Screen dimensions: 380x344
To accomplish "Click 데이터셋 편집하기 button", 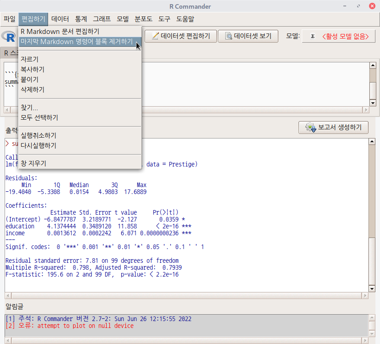I will click(x=181, y=36).
